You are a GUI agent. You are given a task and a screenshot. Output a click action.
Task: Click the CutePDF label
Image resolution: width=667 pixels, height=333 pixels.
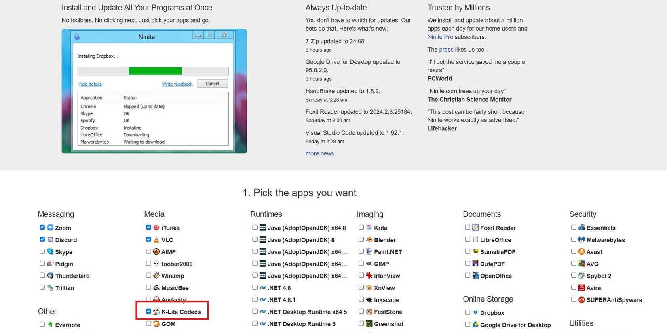click(x=492, y=264)
